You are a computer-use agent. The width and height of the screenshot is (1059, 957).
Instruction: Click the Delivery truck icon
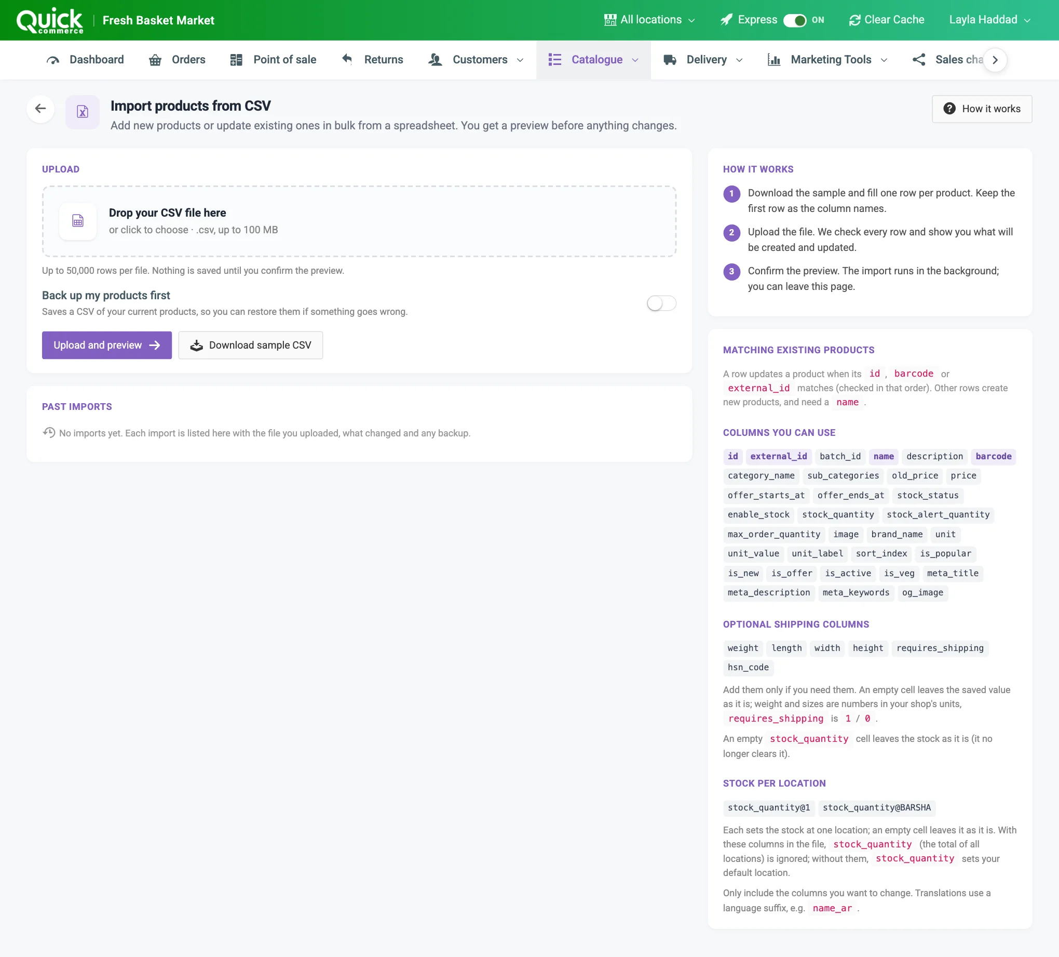pos(670,60)
